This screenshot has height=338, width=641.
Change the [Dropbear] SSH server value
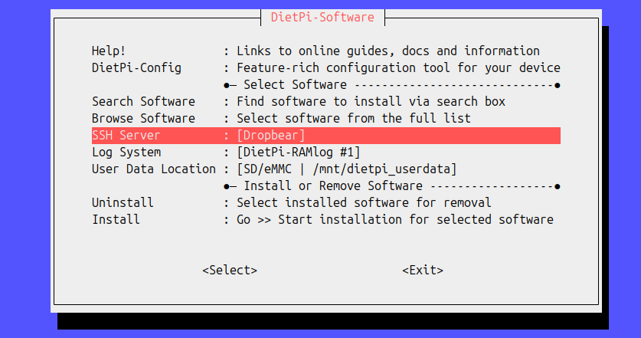point(270,136)
